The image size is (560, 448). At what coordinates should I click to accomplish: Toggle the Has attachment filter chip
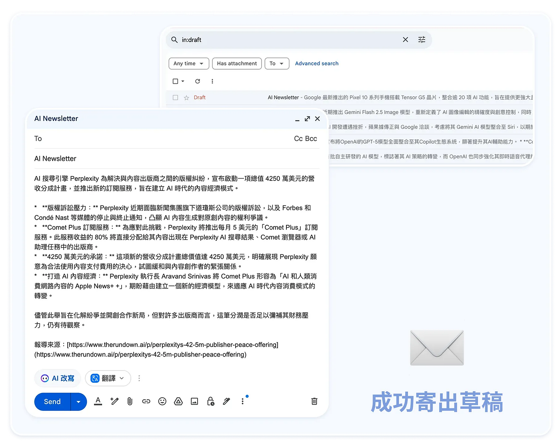(x=237, y=63)
